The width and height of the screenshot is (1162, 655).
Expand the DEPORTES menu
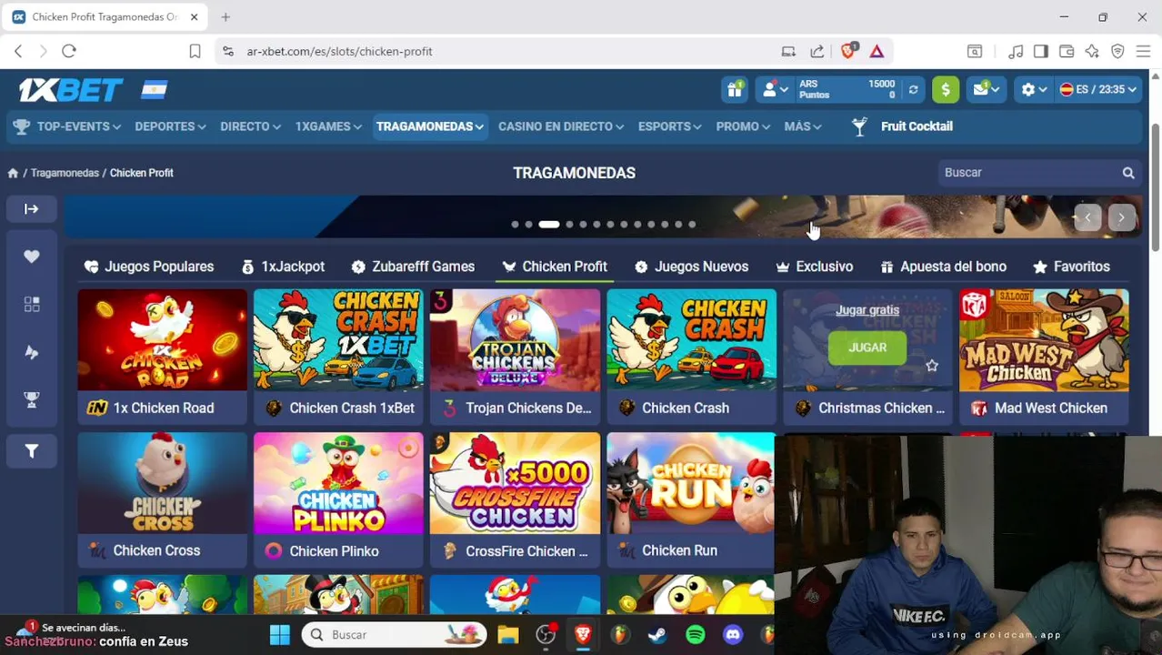pos(170,126)
